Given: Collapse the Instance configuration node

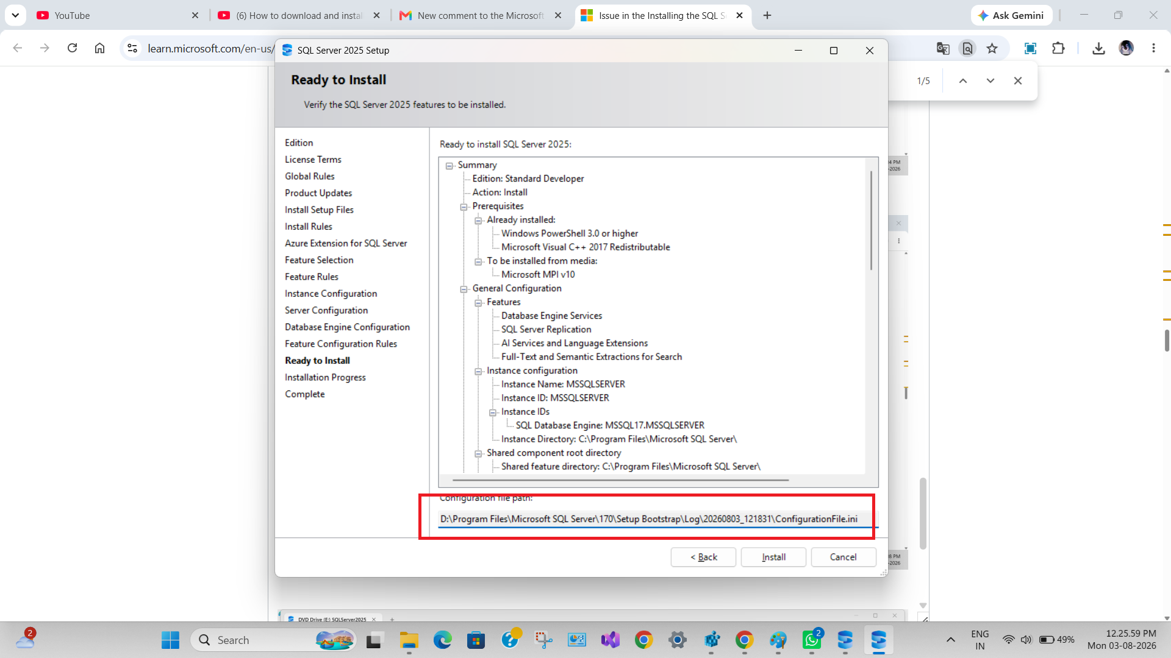Looking at the screenshot, I should [479, 371].
